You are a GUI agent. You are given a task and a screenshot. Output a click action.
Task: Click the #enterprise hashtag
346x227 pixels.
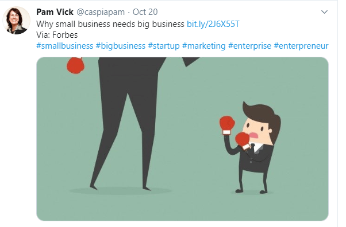point(249,46)
